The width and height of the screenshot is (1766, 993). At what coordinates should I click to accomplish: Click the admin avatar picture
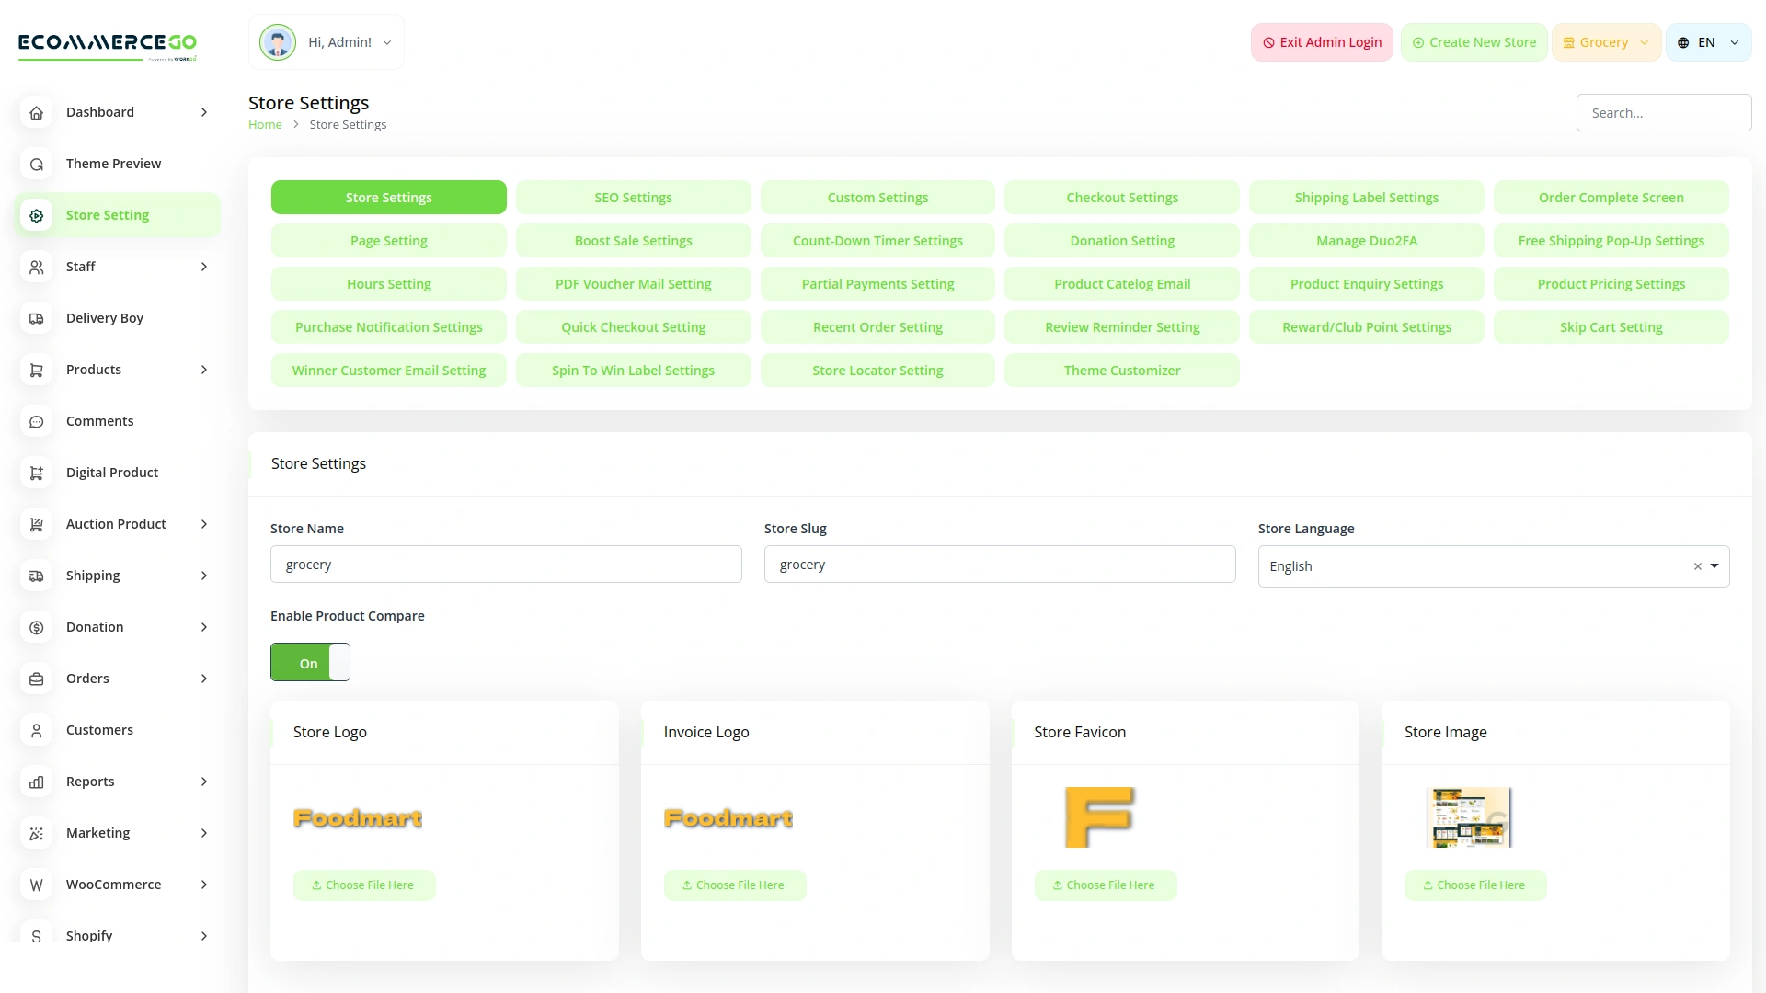(x=277, y=42)
